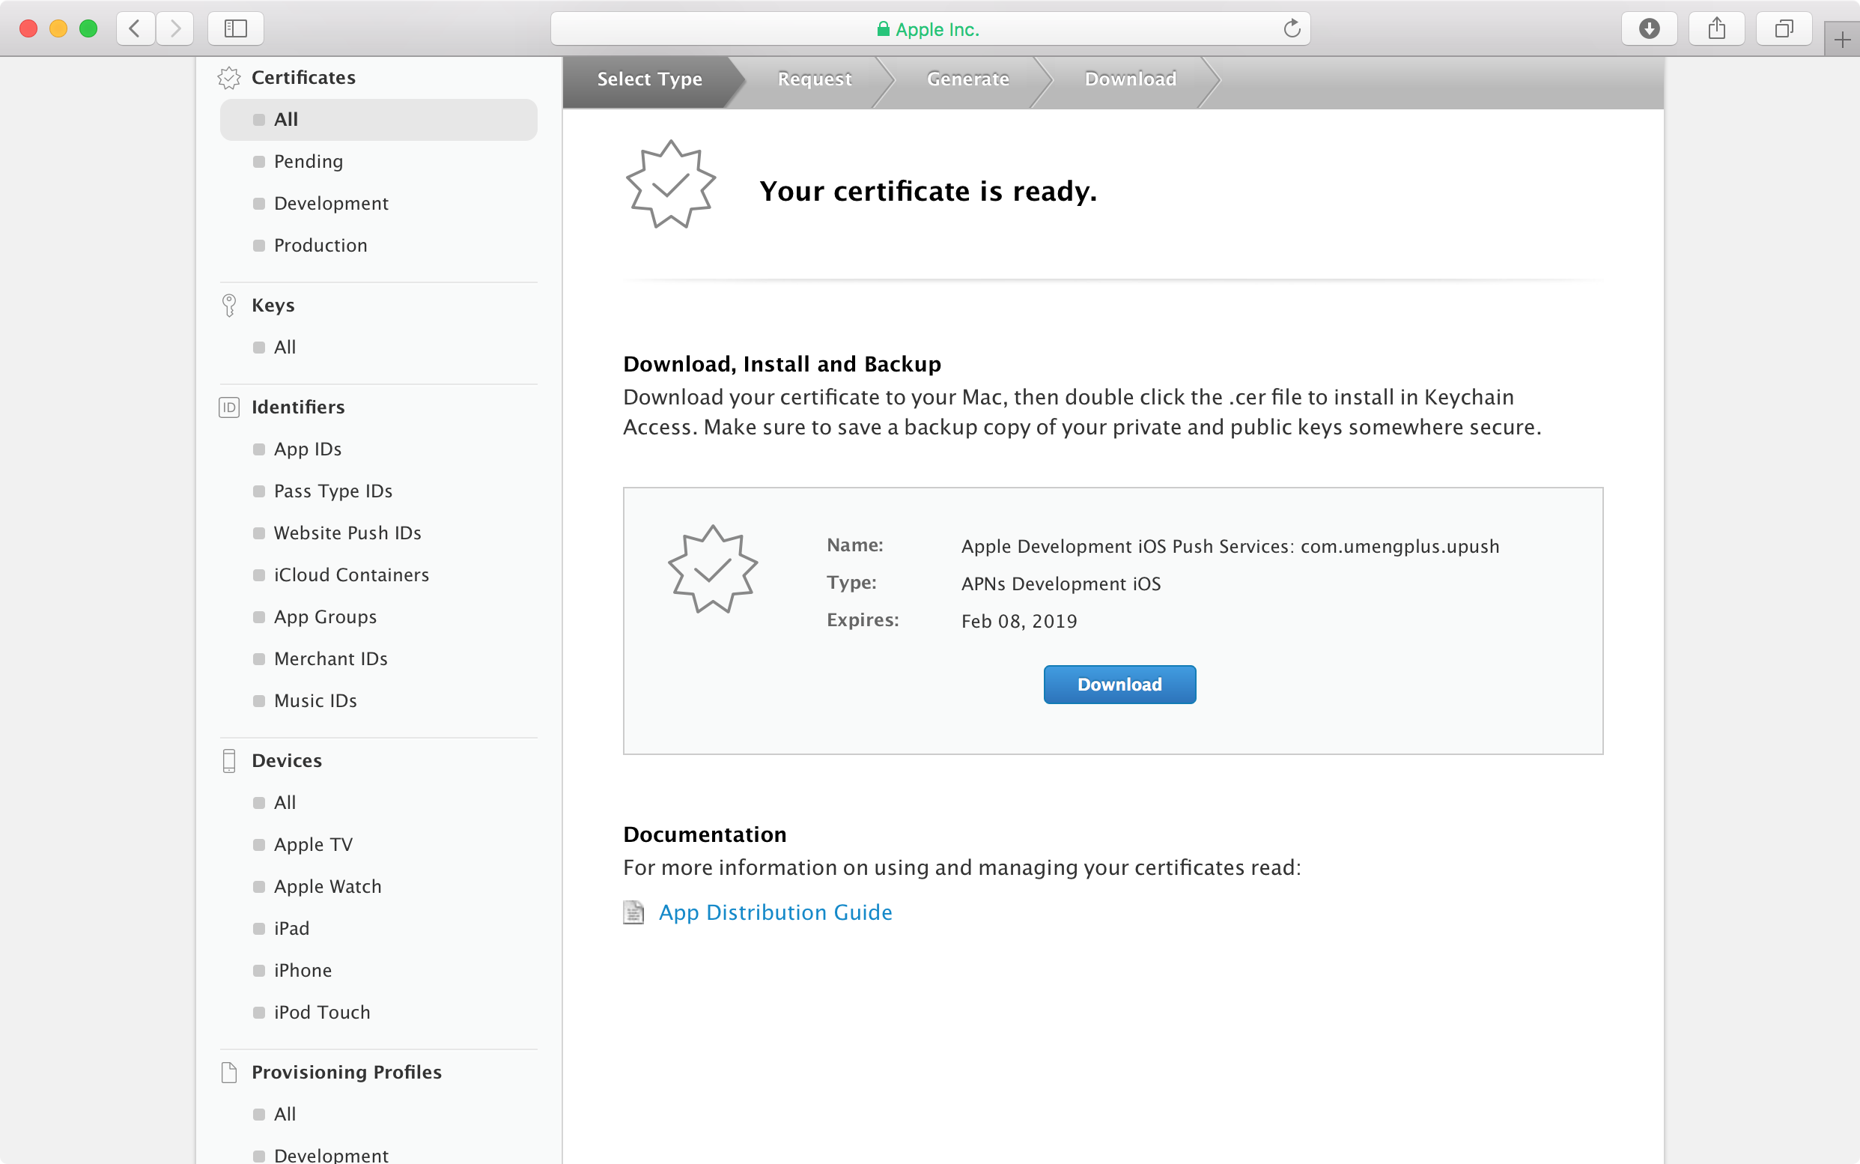The width and height of the screenshot is (1860, 1164).
Task: Go forward with the Safari forward arrow
Action: [174, 29]
